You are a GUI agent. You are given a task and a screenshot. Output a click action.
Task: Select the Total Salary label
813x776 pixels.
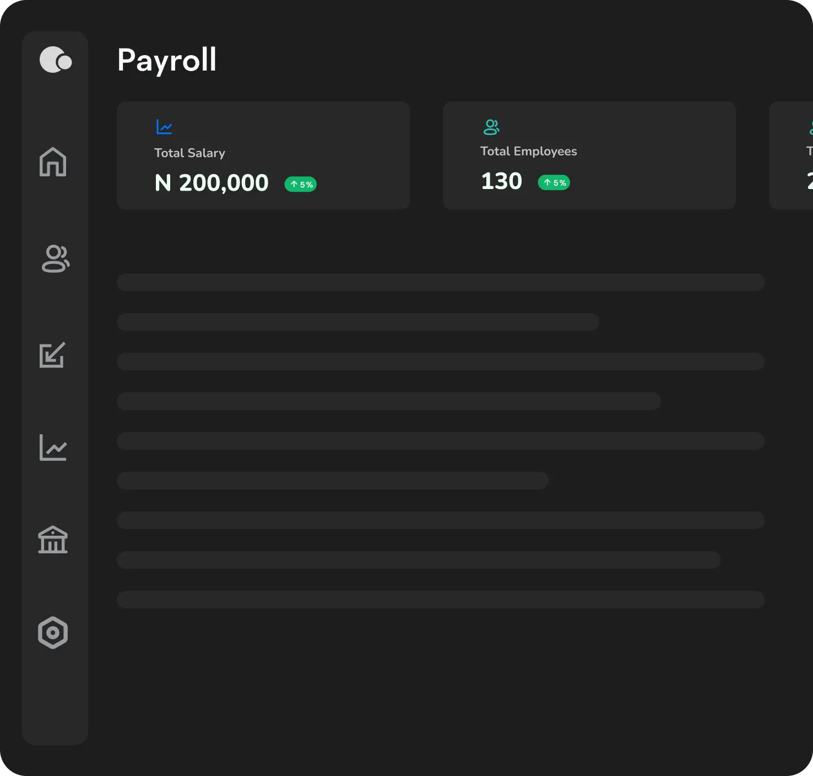pos(189,153)
